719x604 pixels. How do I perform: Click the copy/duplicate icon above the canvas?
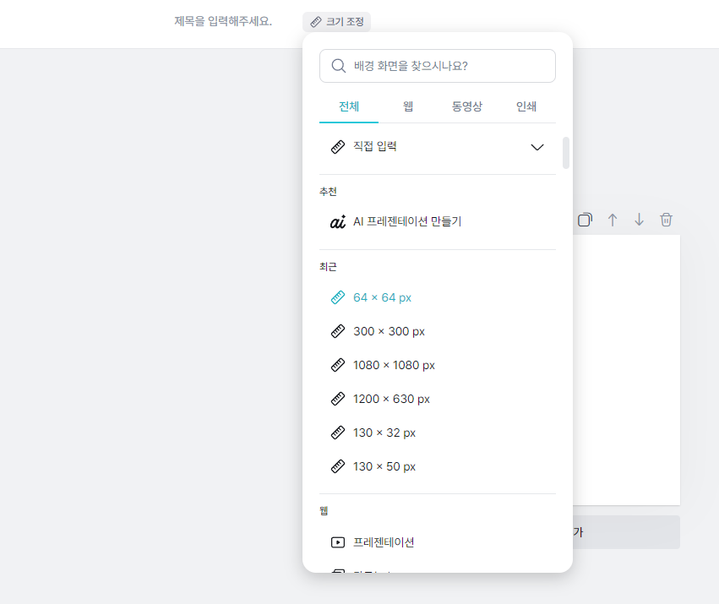[585, 220]
